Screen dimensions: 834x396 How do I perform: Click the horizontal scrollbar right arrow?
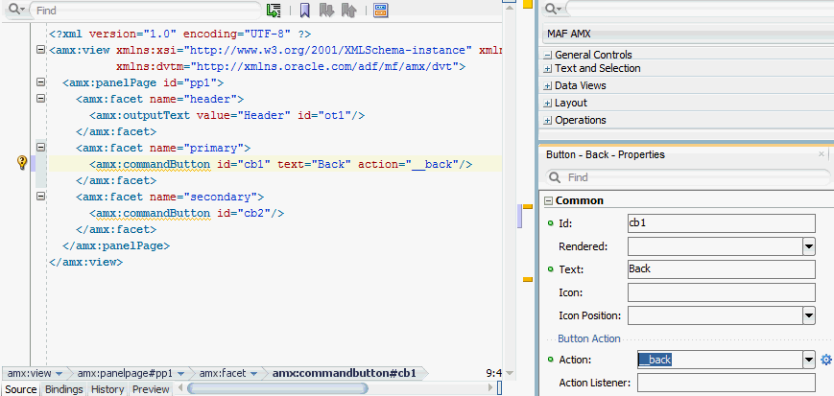[491, 388]
